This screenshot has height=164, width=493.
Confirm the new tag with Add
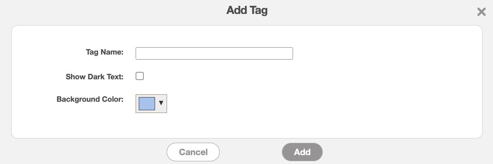[302, 152]
